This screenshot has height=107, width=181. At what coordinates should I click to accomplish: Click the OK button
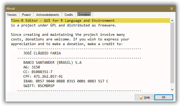click(x=164, y=97)
